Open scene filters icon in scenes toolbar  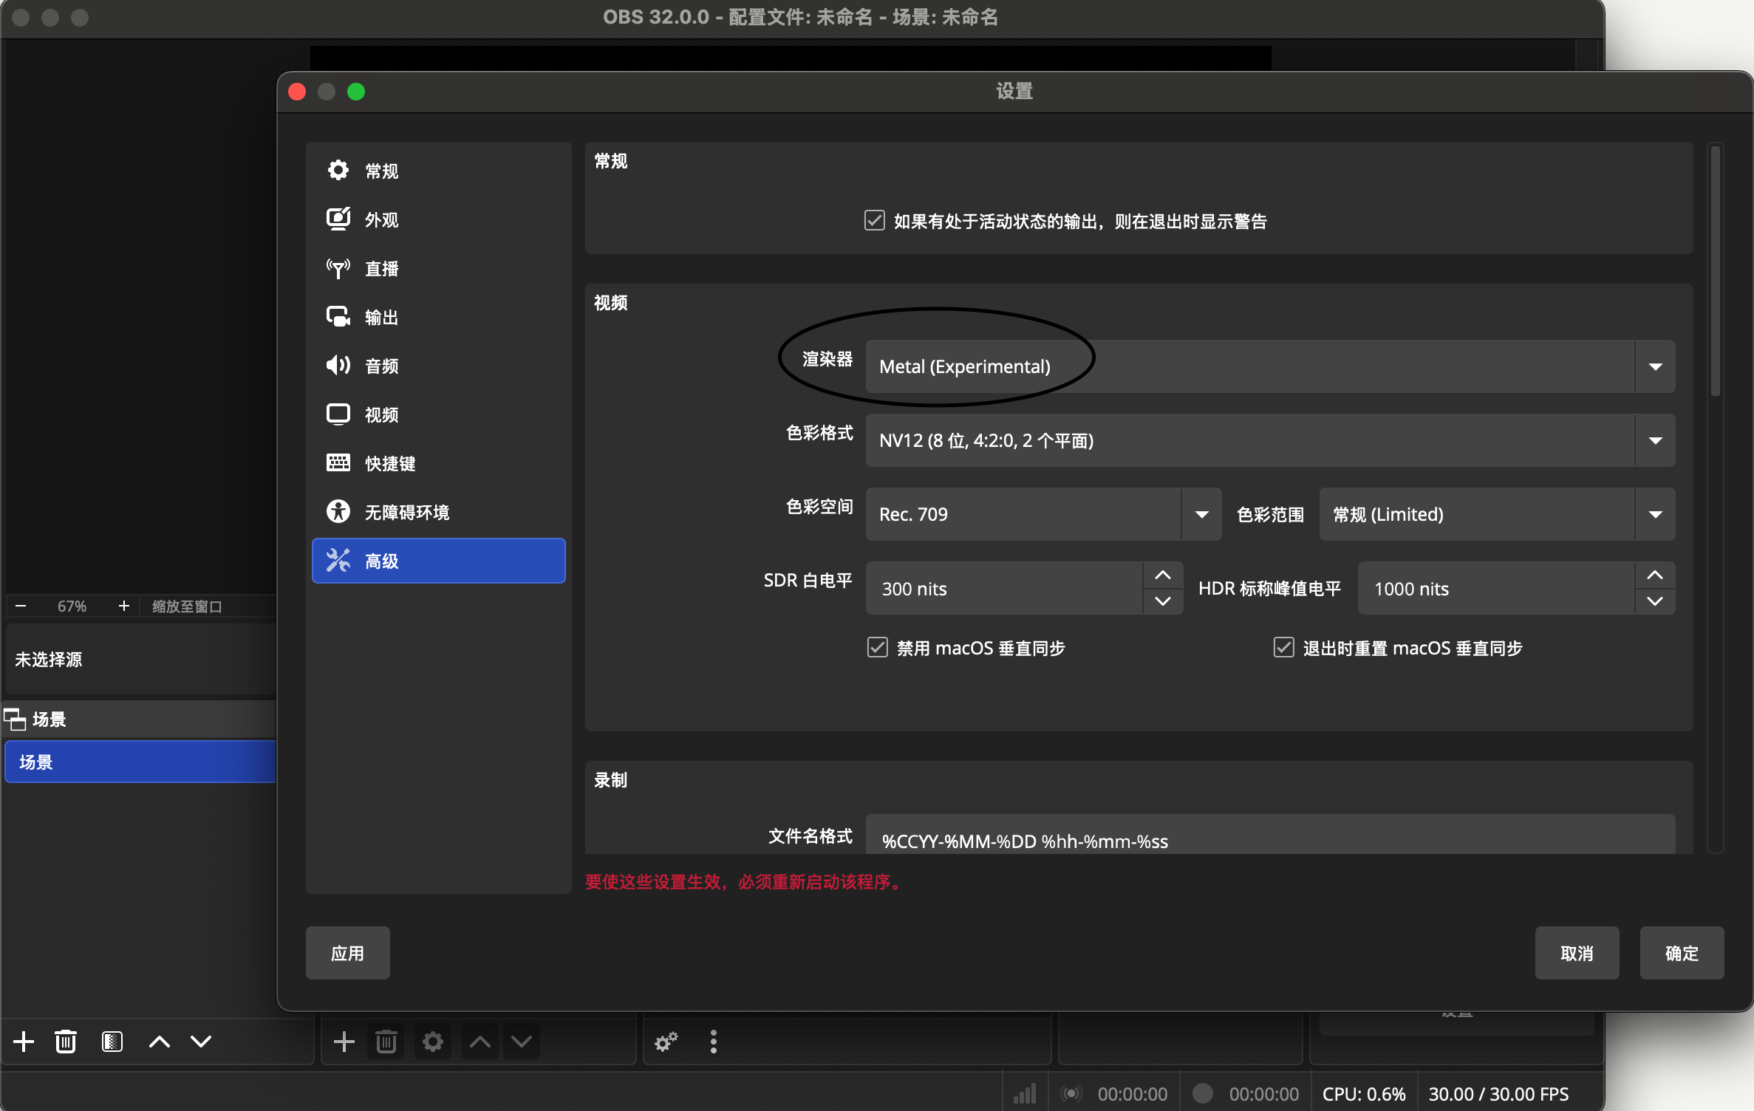pyautogui.click(x=112, y=1042)
